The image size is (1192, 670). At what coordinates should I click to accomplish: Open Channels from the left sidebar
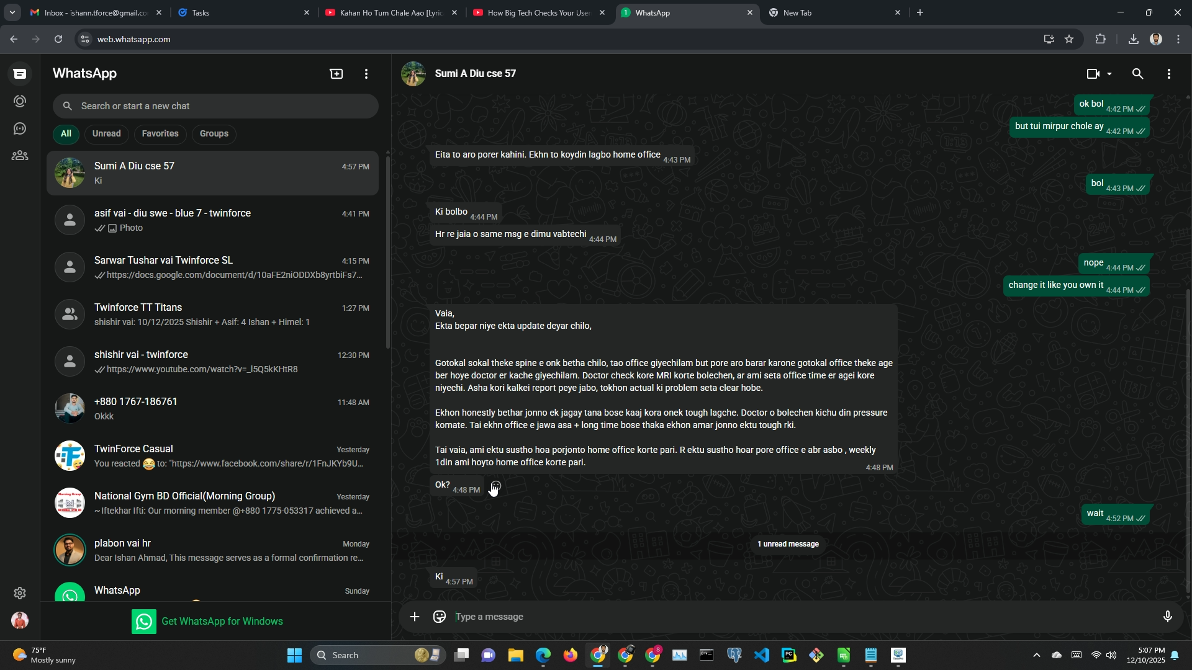click(20, 128)
